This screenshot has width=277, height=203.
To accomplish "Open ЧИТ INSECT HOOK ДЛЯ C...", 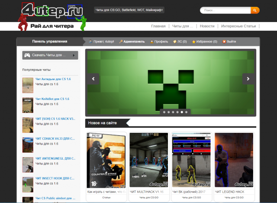I will click(x=55, y=178).
